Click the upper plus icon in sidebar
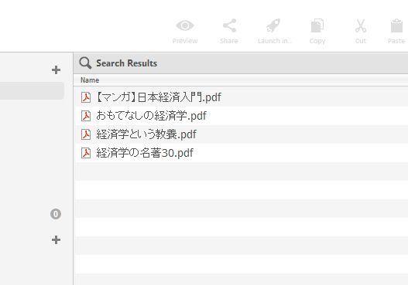Screen dimensions: 408x285 point(56,70)
